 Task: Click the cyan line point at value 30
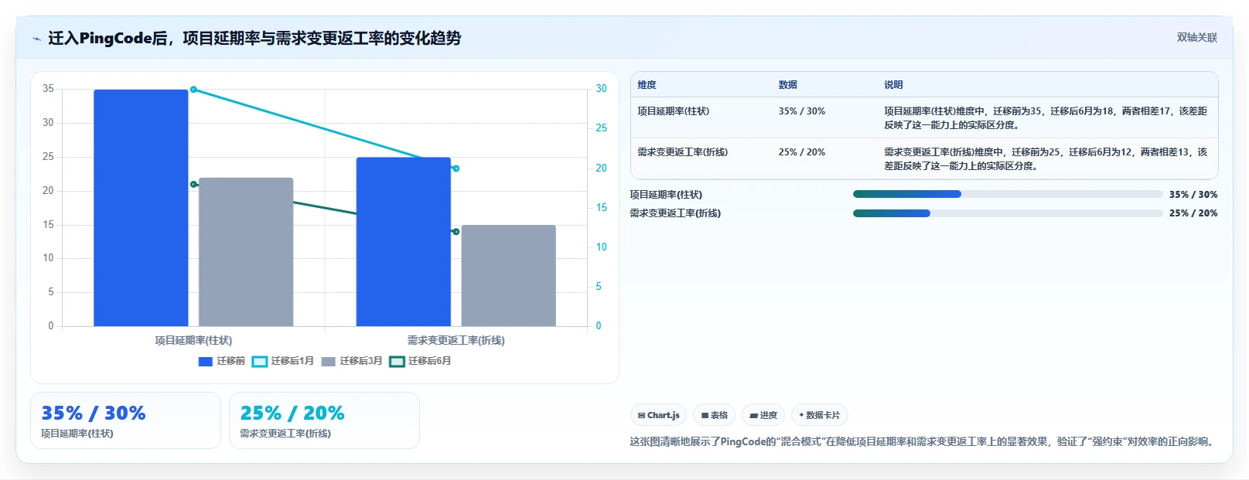point(193,90)
